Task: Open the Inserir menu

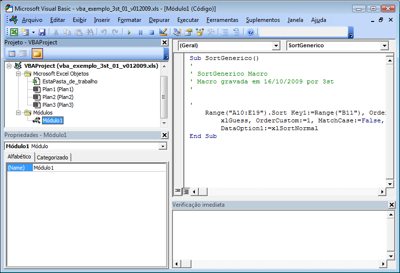Action: (x=102, y=20)
